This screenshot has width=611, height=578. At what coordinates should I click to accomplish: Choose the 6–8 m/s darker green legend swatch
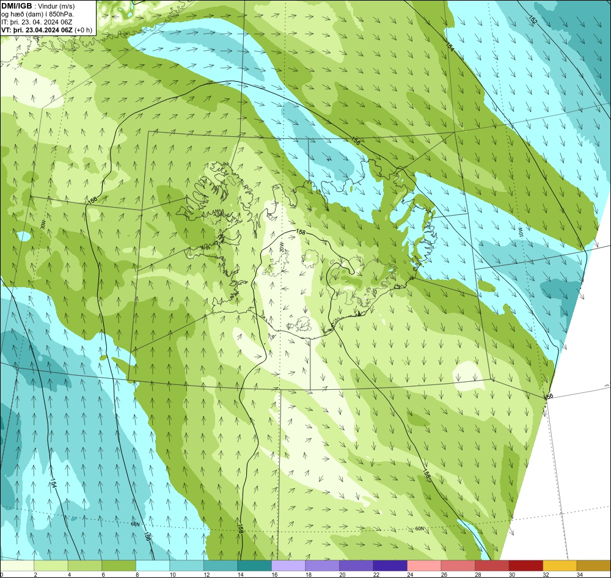pos(119,566)
